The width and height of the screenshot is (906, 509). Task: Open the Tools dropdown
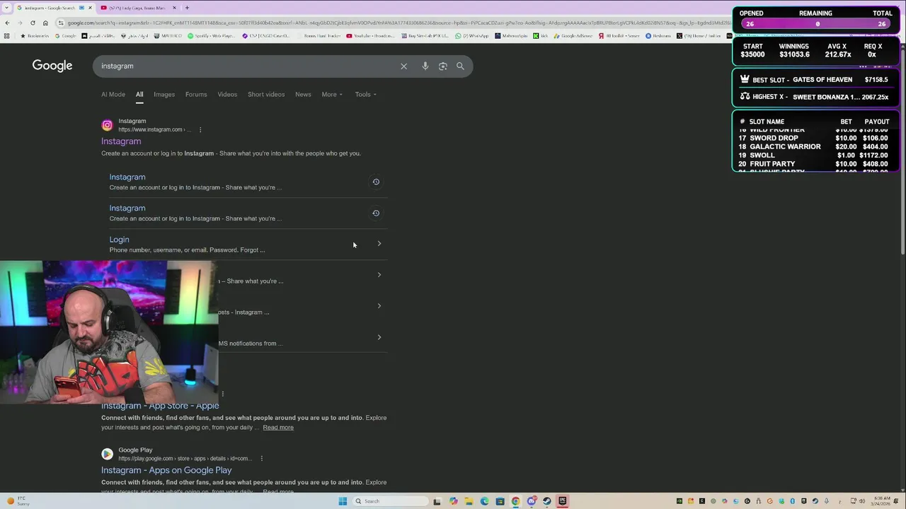[x=365, y=95]
